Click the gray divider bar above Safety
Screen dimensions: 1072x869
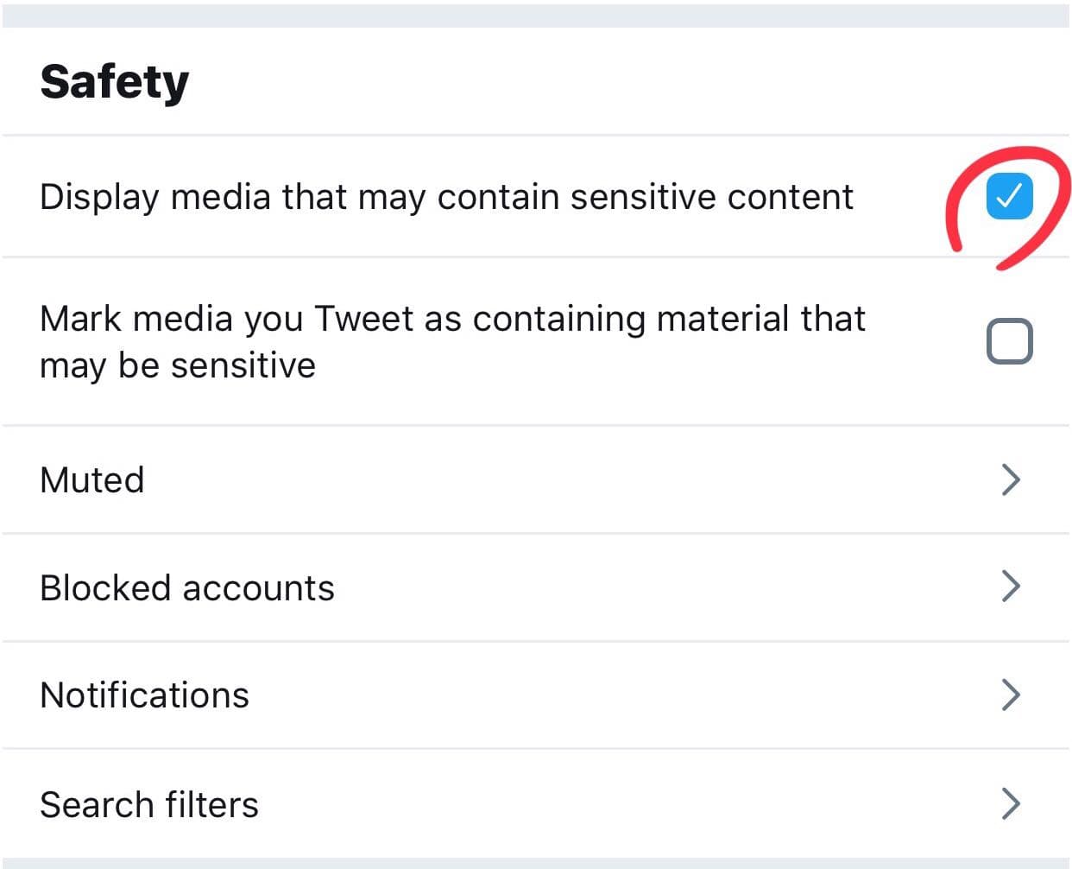[535, 15]
